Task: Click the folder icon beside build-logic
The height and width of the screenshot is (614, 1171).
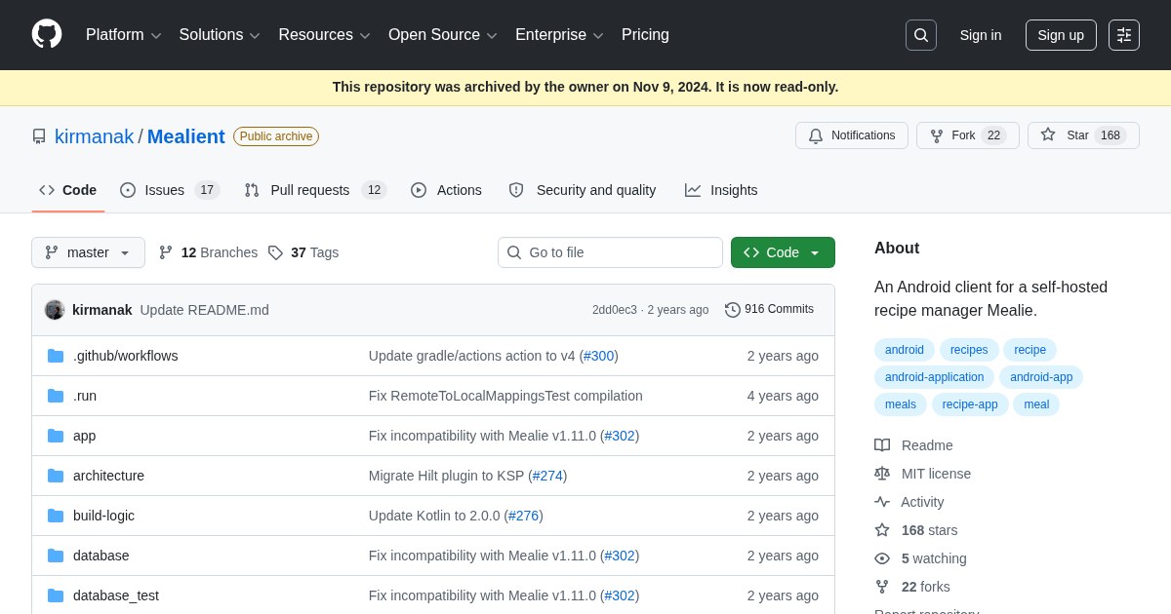Action: pos(56,516)
